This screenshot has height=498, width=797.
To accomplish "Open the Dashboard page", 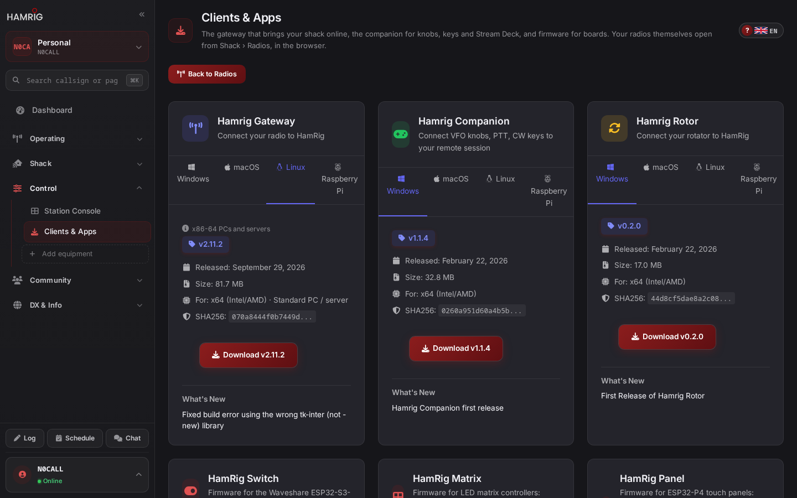I will point(77,110).
